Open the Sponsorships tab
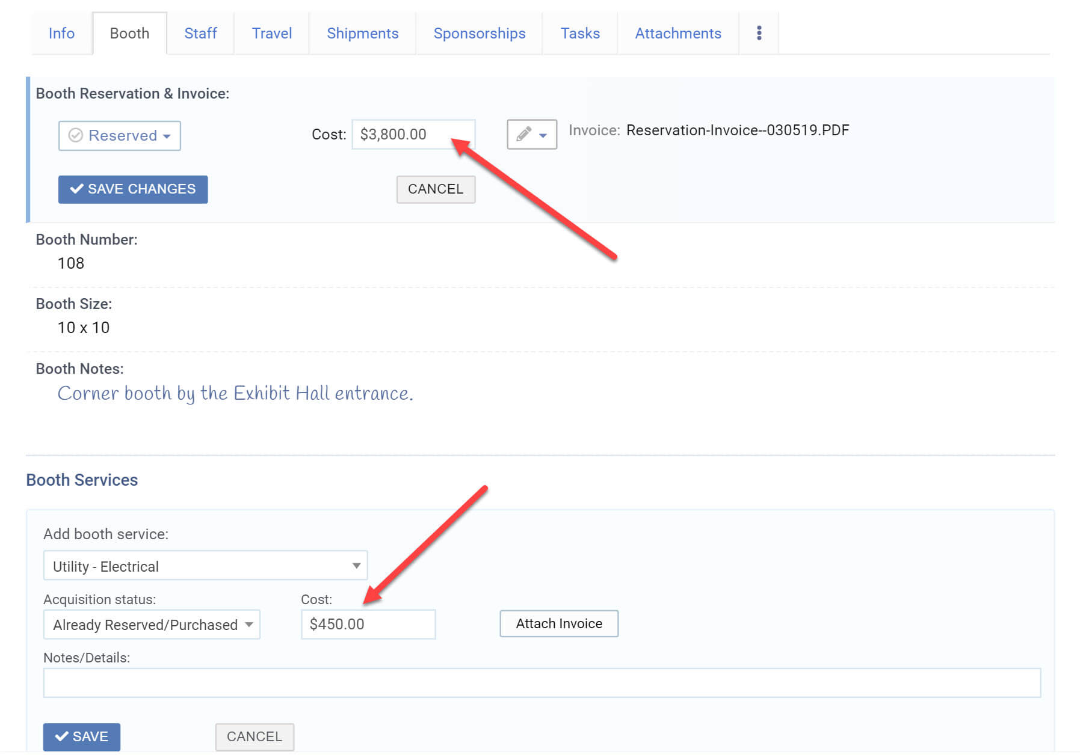The width and height of the screenshot is (1080, 755). 479,33
